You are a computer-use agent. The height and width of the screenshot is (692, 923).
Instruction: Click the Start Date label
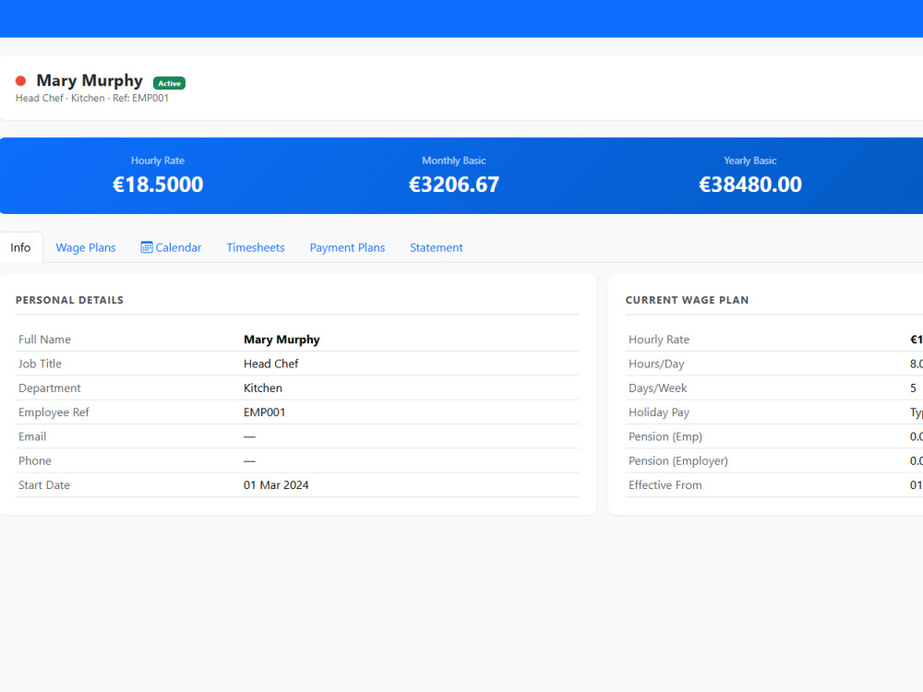44,485
